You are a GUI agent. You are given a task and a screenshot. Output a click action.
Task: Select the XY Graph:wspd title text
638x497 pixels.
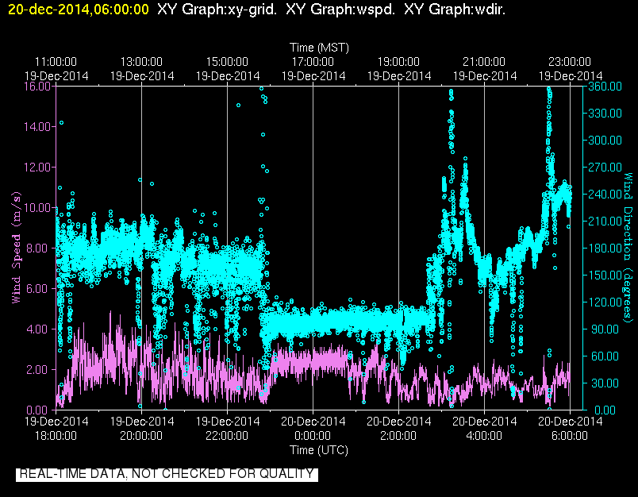(340, 10)
